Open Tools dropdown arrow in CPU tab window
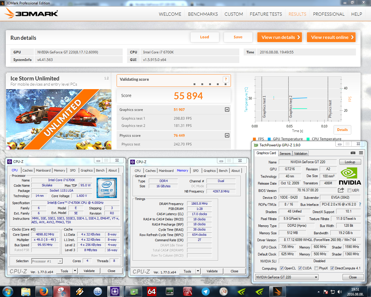371x297 pixels. (75, 271)
